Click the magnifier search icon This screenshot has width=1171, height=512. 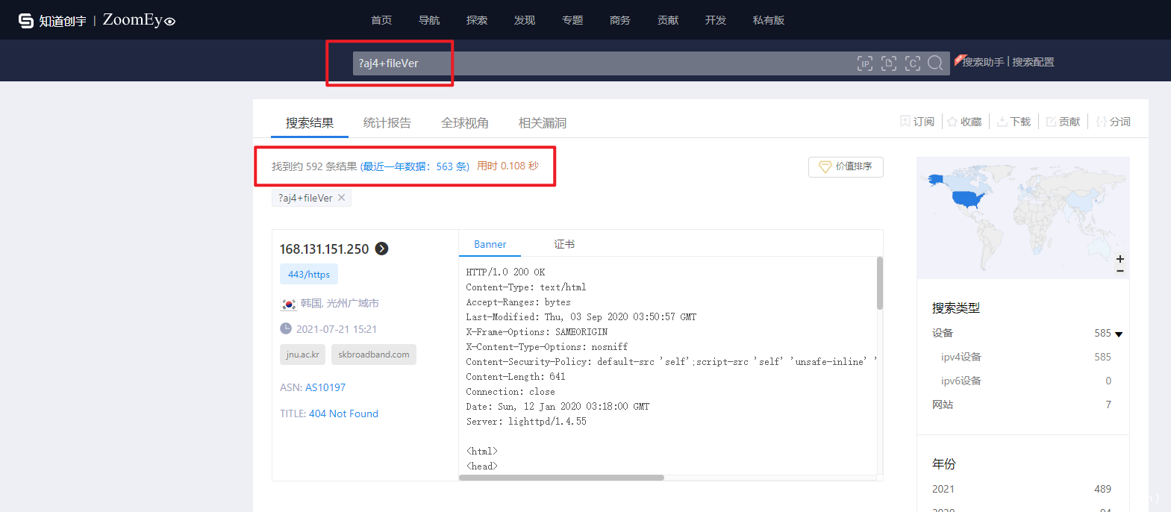click(x=935, y=63)
